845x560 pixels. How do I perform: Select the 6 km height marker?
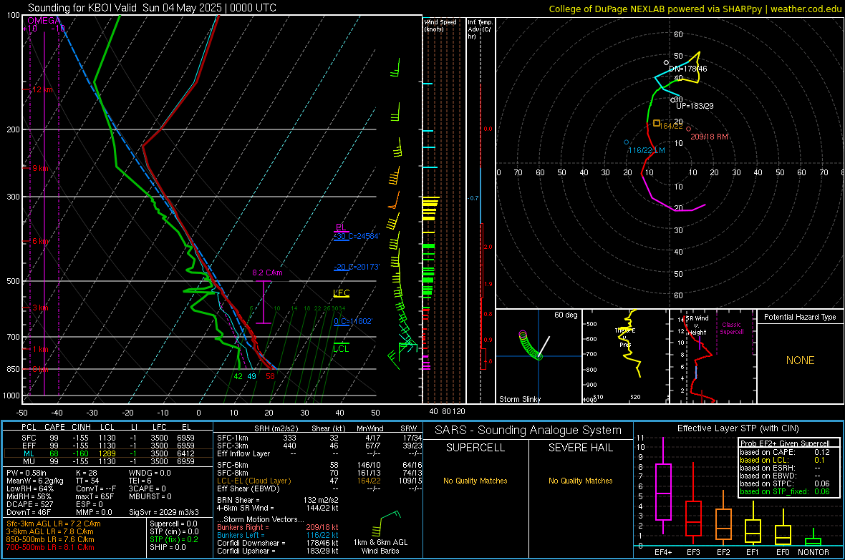point(39,241)
